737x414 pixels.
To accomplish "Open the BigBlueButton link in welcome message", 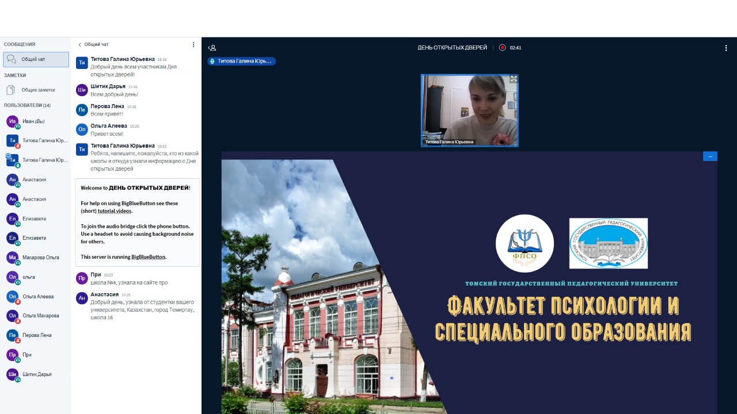I will pos(148,257).
